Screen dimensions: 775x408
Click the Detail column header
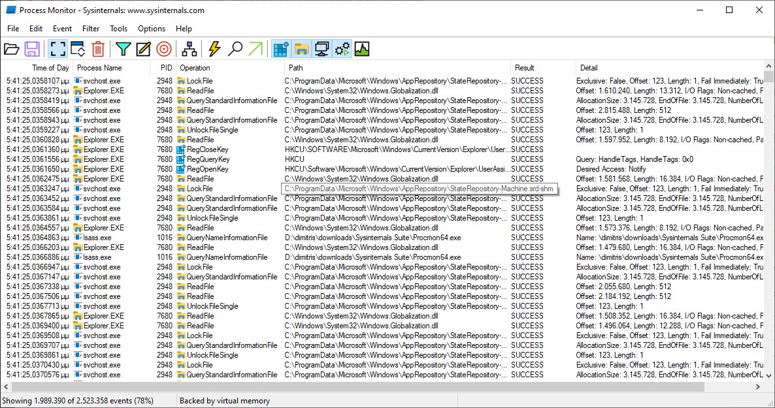tap(669, 68)
